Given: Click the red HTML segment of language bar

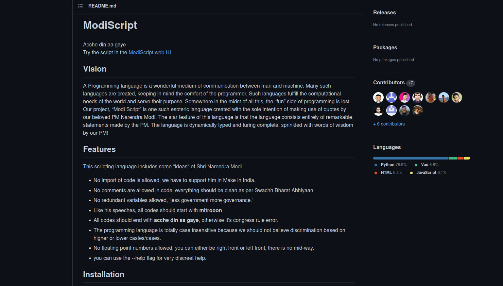Looking at the screenshot, I should coord(460,158).
